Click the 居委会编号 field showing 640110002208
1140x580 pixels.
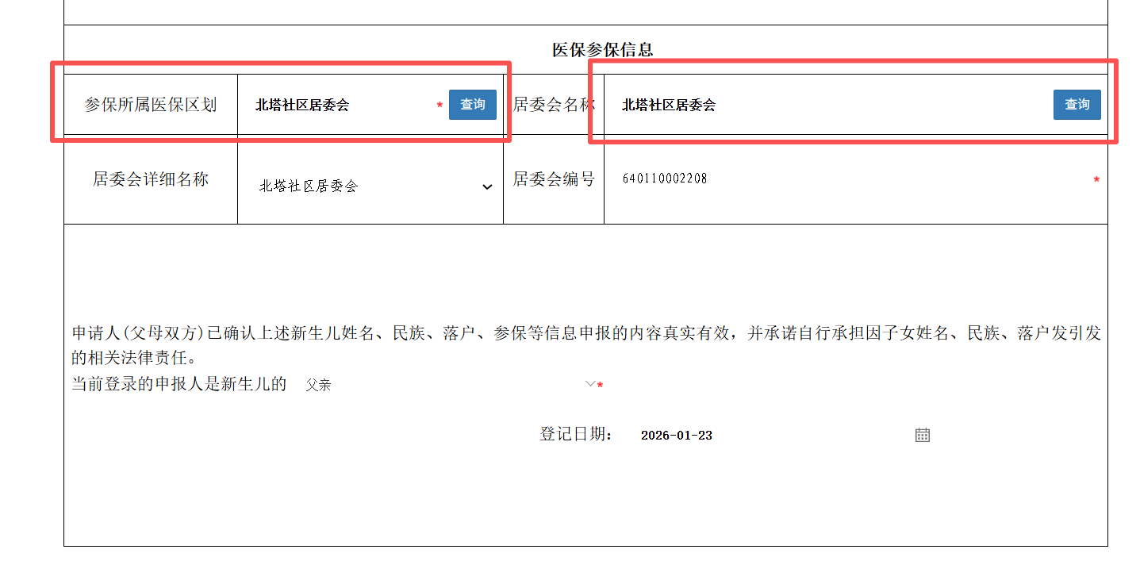point(849,179)
